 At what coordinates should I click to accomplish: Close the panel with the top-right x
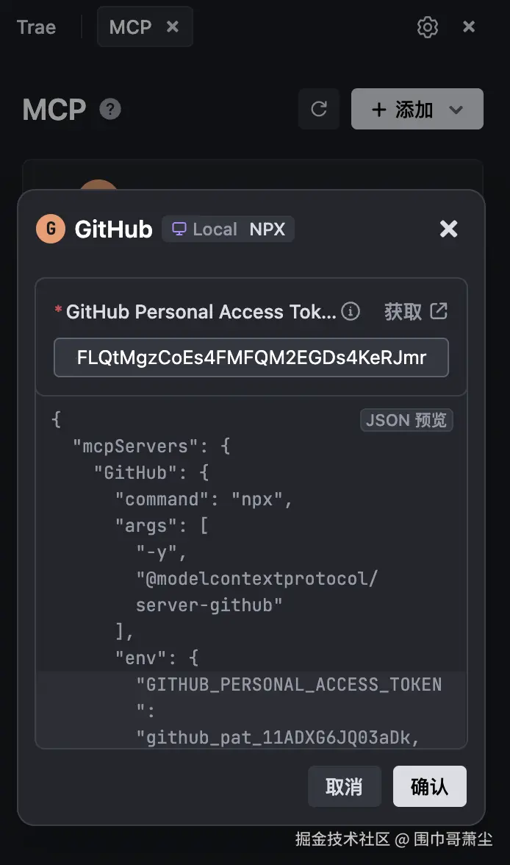pyautogui.click(x=469, y=27)
